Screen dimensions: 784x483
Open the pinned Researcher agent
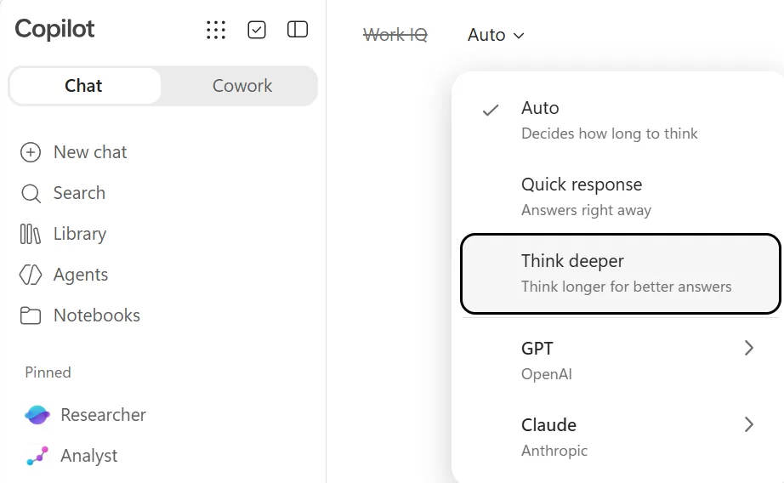85,414
